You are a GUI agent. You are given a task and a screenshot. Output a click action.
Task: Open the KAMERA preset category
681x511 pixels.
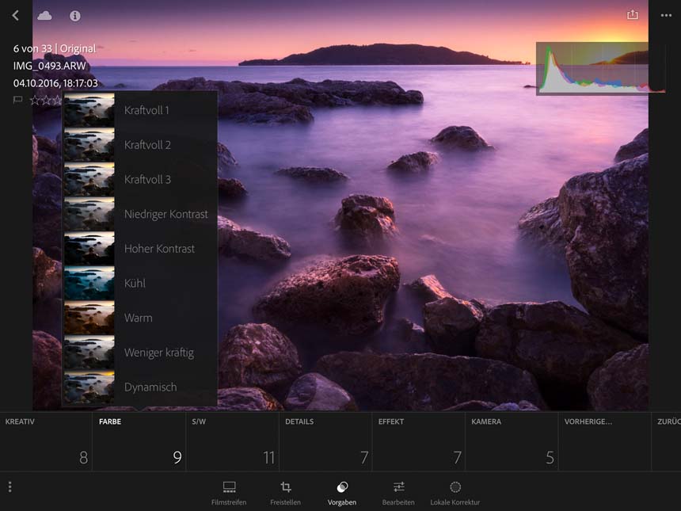[511, 440]
